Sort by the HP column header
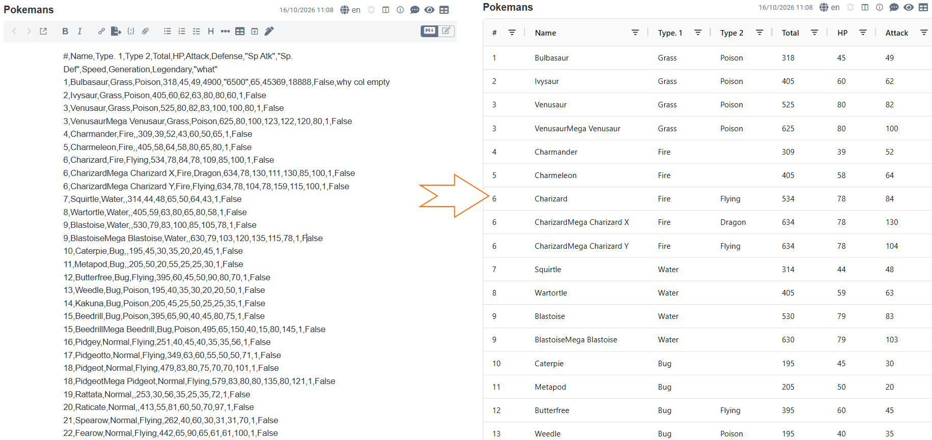The image size is (932, 440). (x=842, y=33)
